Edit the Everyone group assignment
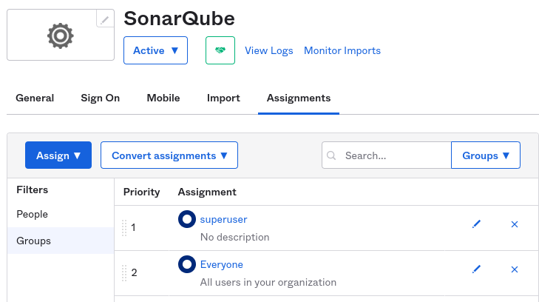Screen dimensions: 539x302 476,269
